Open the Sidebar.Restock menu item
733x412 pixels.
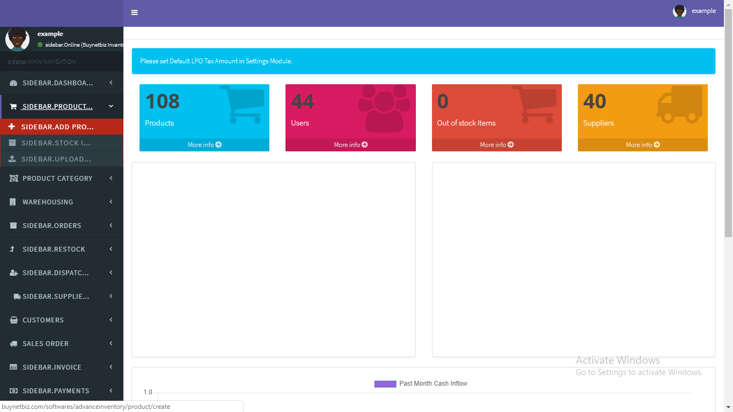point(54,249)
